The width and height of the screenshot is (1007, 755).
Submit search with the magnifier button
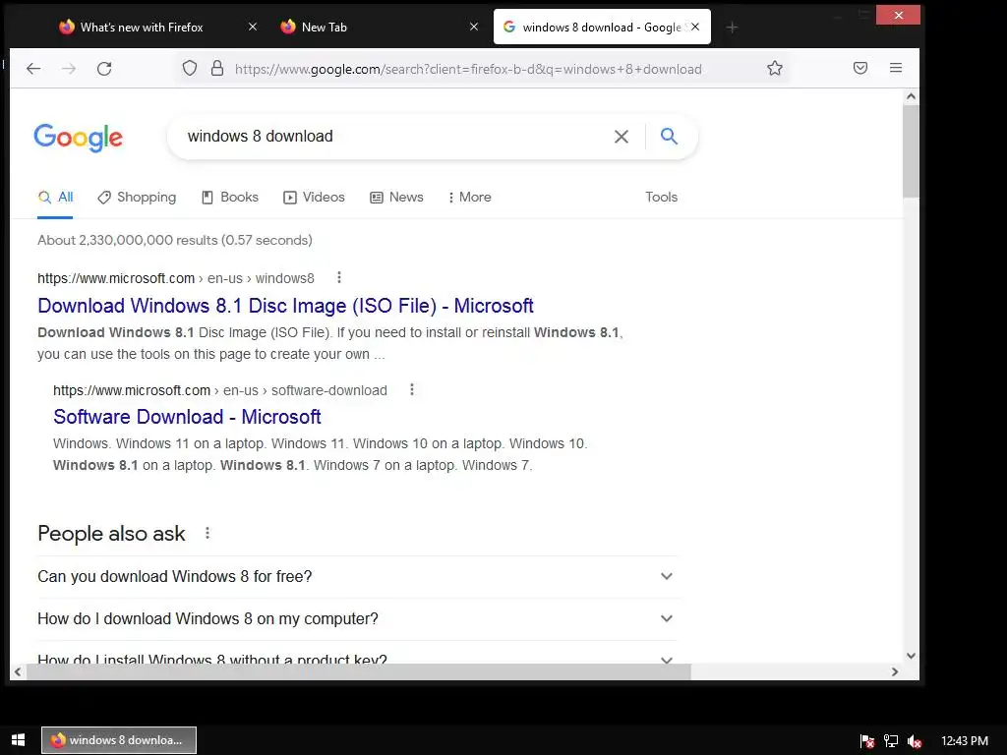(669, 136)
